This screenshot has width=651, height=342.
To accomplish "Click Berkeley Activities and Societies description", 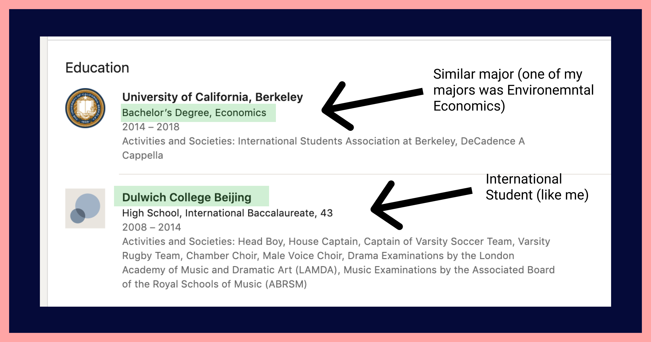I will pos(323,141).
